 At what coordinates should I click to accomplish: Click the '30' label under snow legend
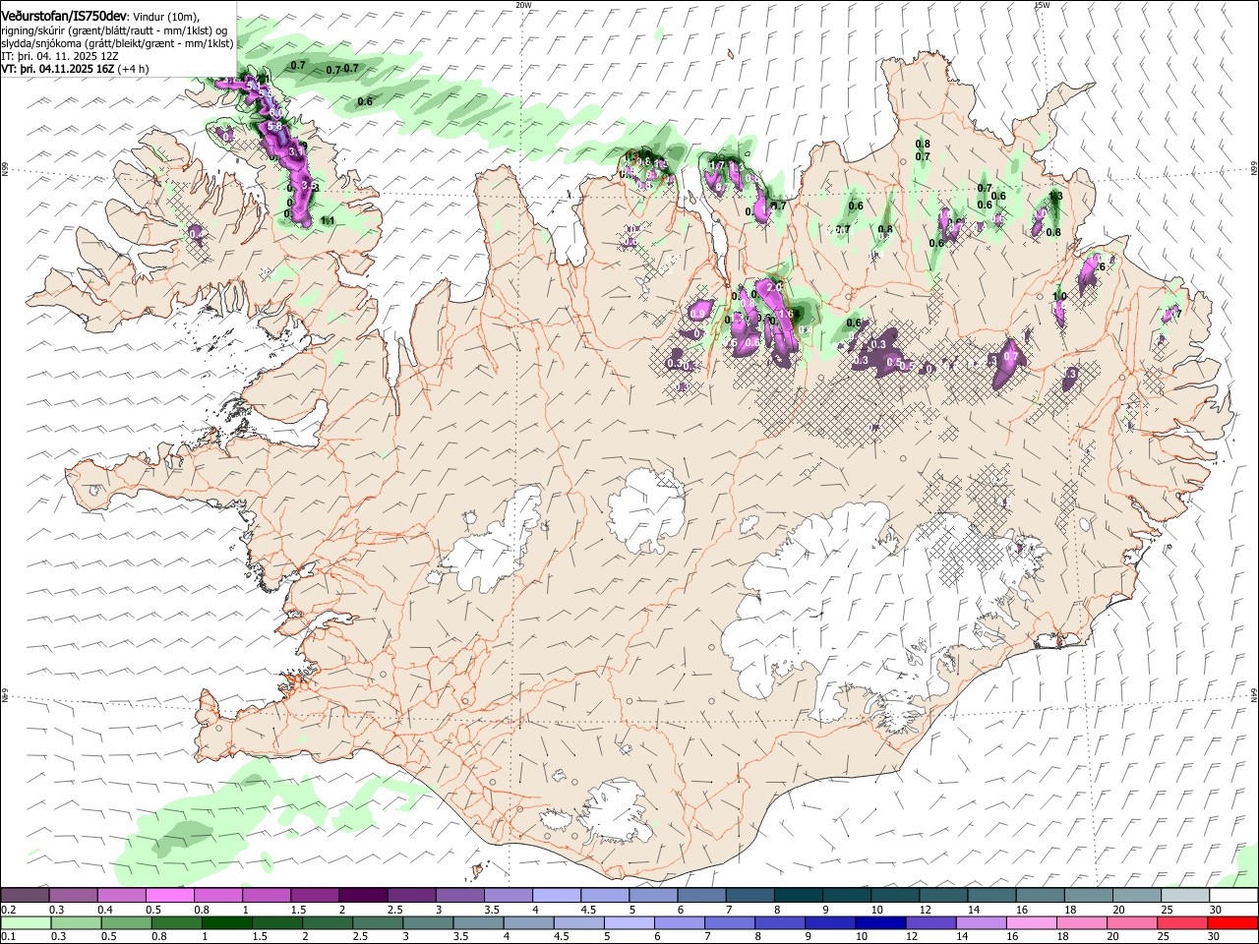[x=1215, y=910]
